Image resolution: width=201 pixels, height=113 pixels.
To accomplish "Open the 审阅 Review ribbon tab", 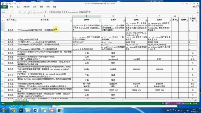I will 48,7.
